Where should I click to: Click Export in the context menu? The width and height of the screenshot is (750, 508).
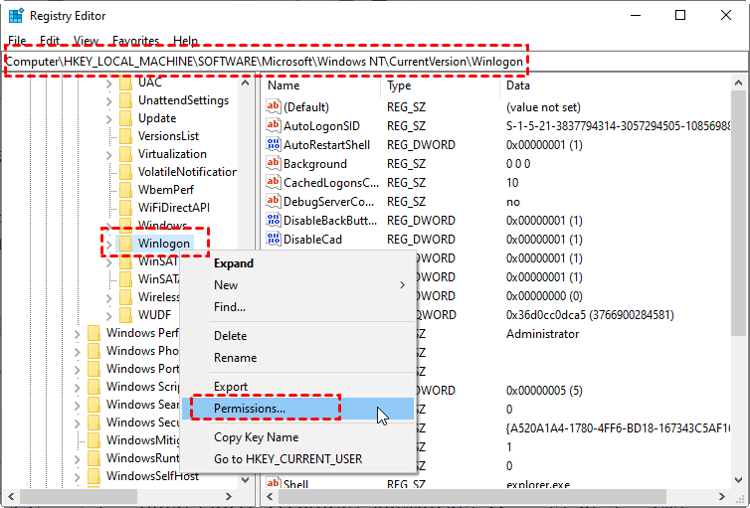tap(232, 386)
